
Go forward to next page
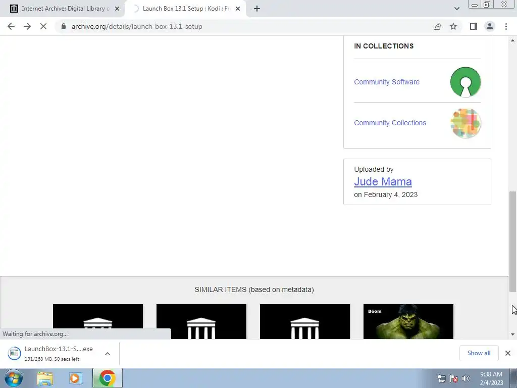27,26
